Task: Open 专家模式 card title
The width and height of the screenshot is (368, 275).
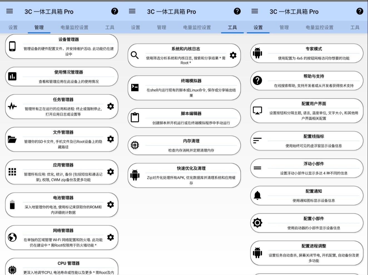Action: pyautogui.click(x=314, y=49)
